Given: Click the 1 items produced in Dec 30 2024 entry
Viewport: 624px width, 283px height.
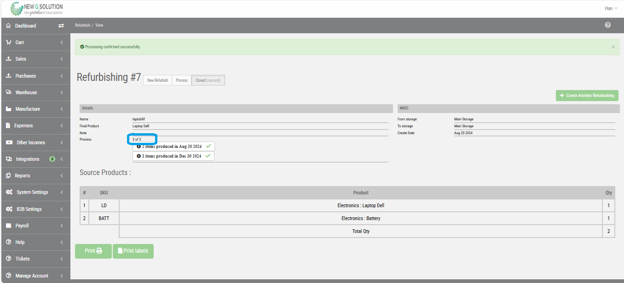Looking at the screenshot, I should click(173, 156).
